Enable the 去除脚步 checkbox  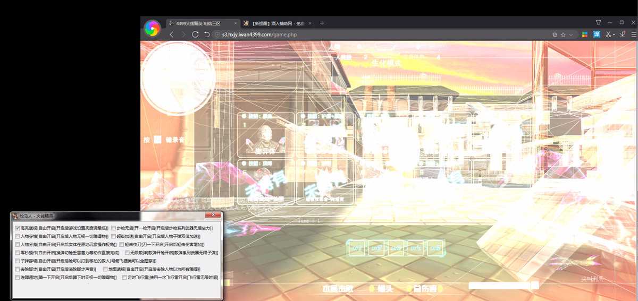pos(18,269)
